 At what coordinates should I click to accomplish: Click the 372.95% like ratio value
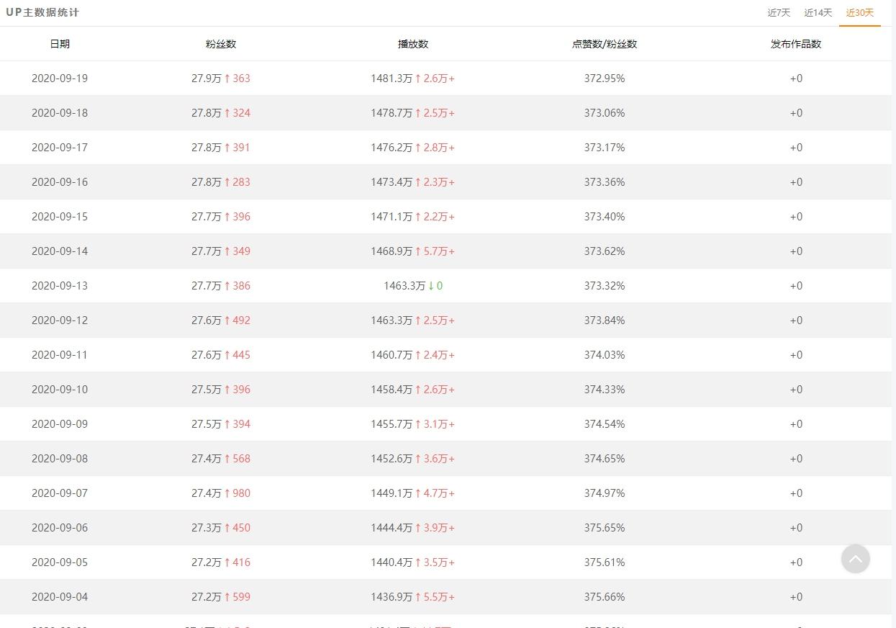605,78
